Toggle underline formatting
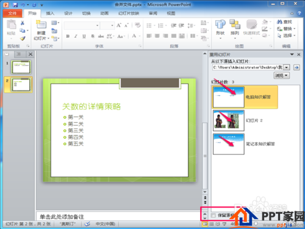The width and height of the screenshot is (305, 229). pos(84,36)
